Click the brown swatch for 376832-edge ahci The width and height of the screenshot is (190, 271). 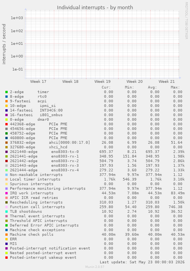pos(6,143)
